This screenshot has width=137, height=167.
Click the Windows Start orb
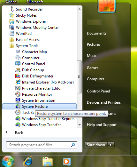pyautogui.click(x=8, y=161)
